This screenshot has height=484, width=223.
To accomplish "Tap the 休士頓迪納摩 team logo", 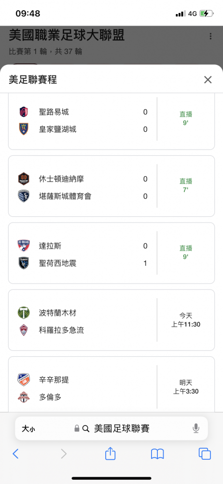I will coord(24,179).
